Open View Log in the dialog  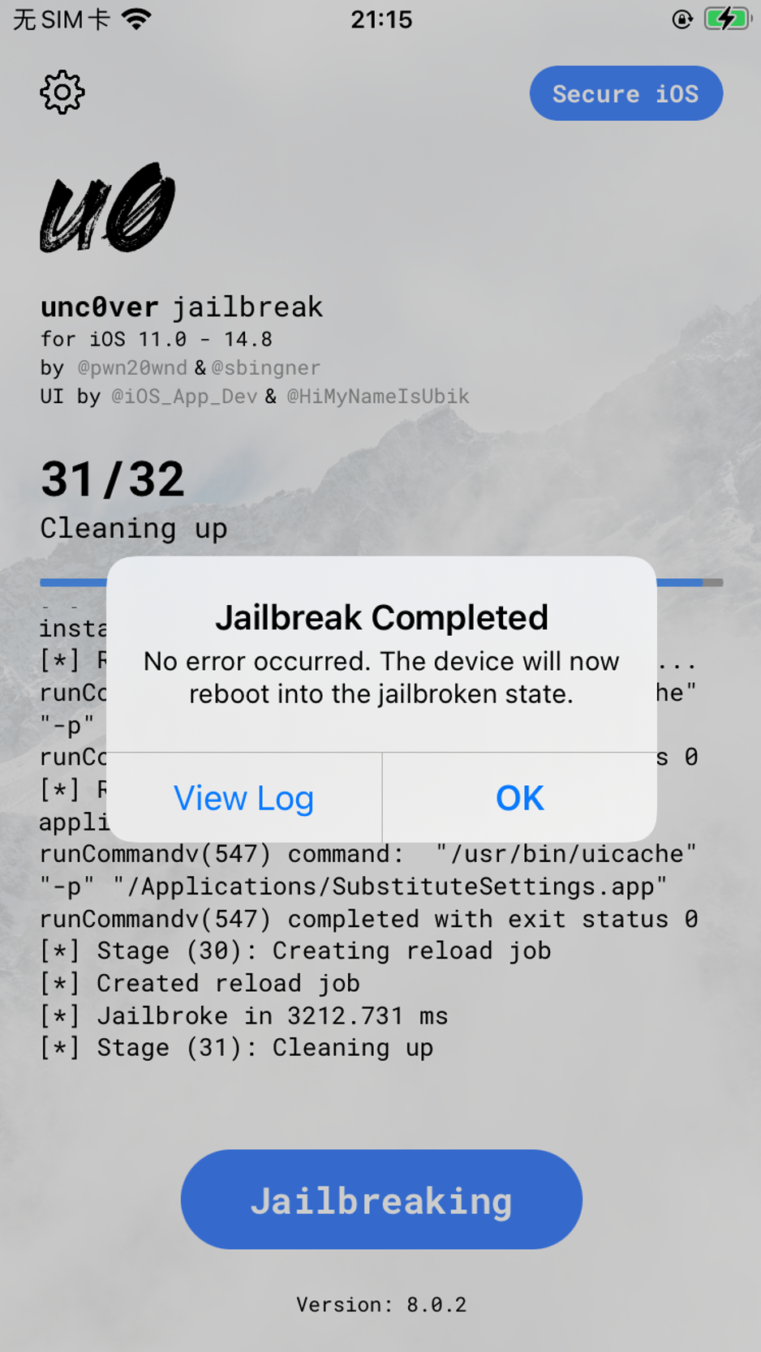coord(244,798)
